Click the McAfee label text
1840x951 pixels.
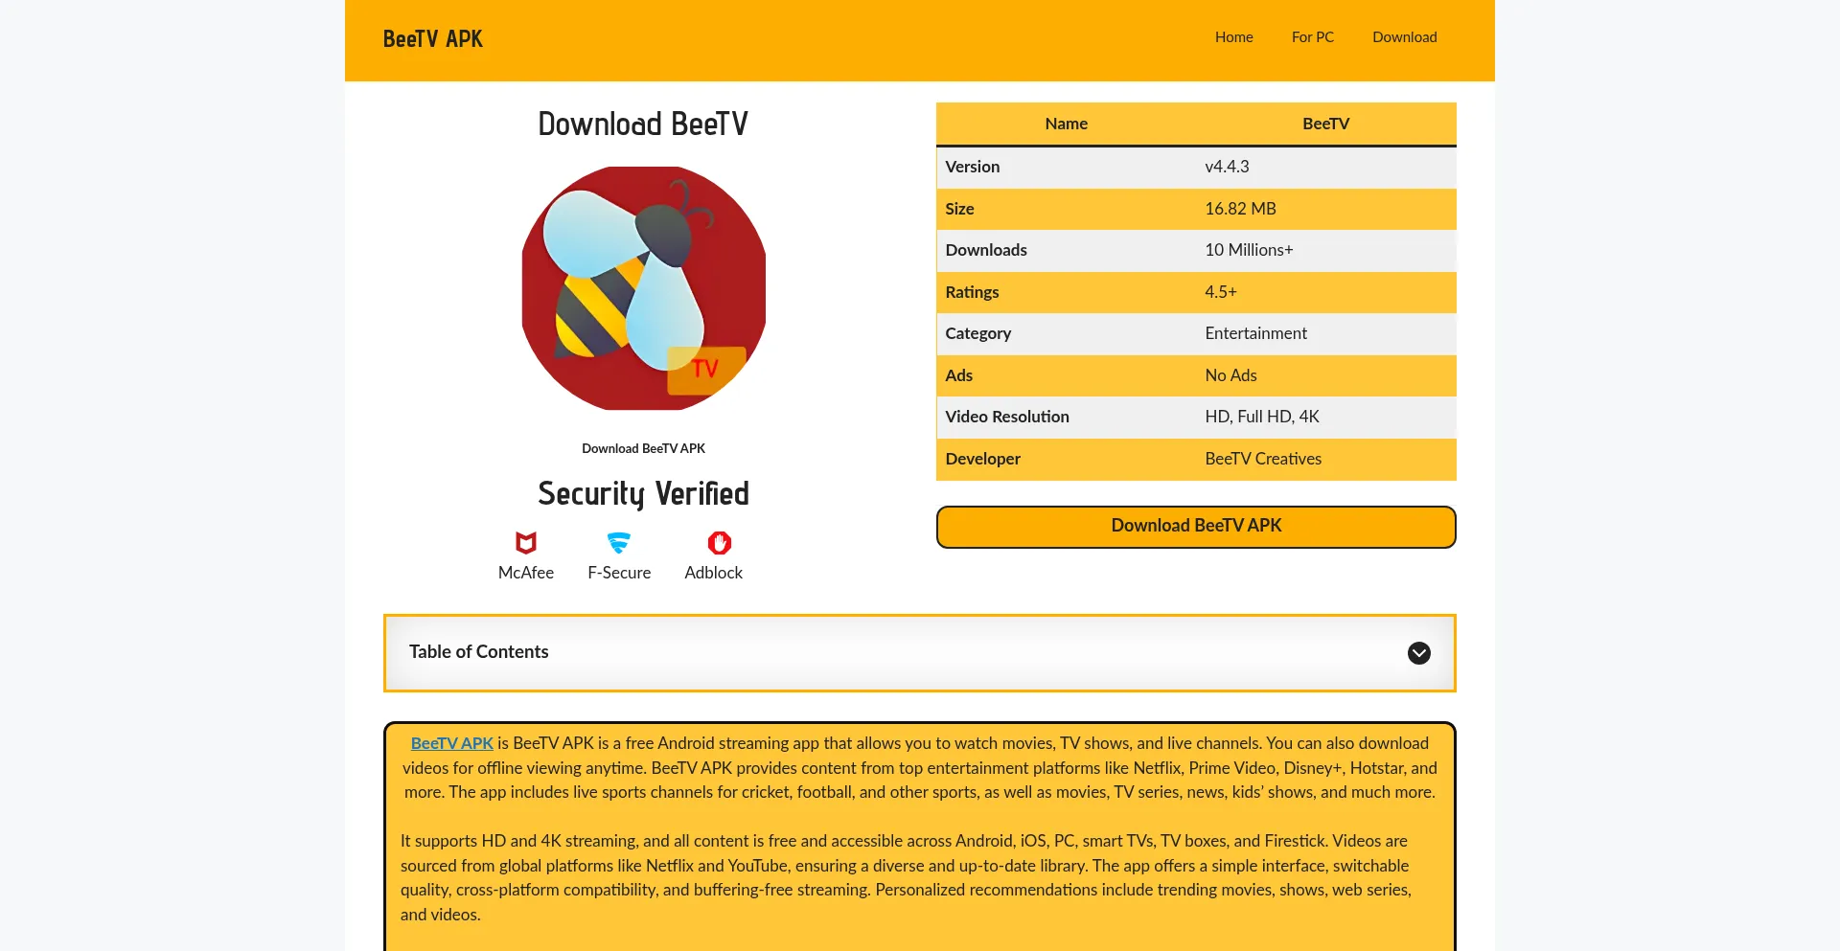pos(525,573)
